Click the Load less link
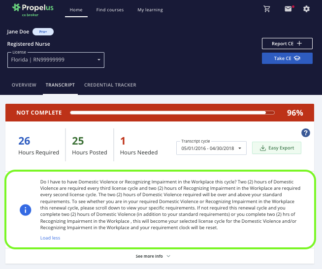 click(x=50, y=238)
